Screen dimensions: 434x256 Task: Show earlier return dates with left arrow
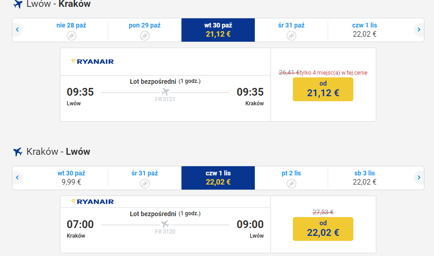(x=17, y=178)
